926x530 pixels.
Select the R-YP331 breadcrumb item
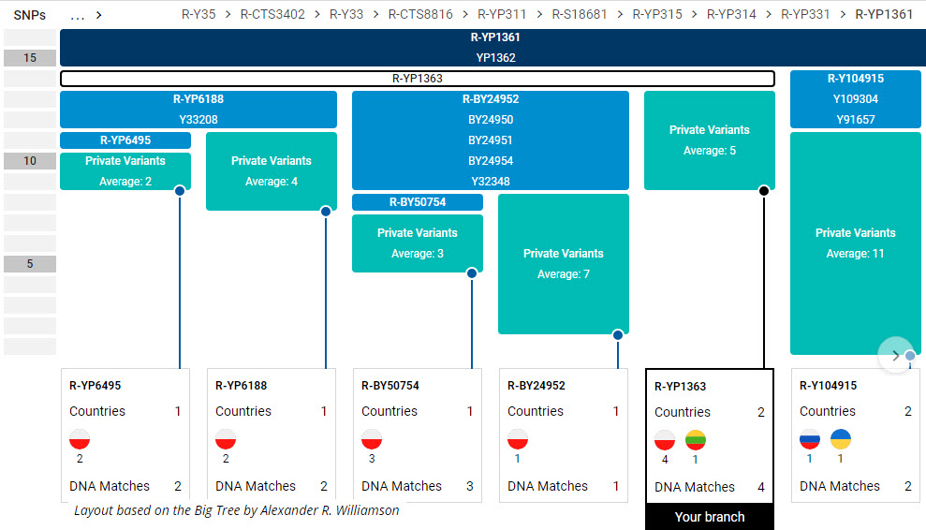805,15
